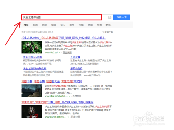The image size is (174, 130).
Task: Open the 地图下载_地图合集 result title
Action: [x=52, y=81]
